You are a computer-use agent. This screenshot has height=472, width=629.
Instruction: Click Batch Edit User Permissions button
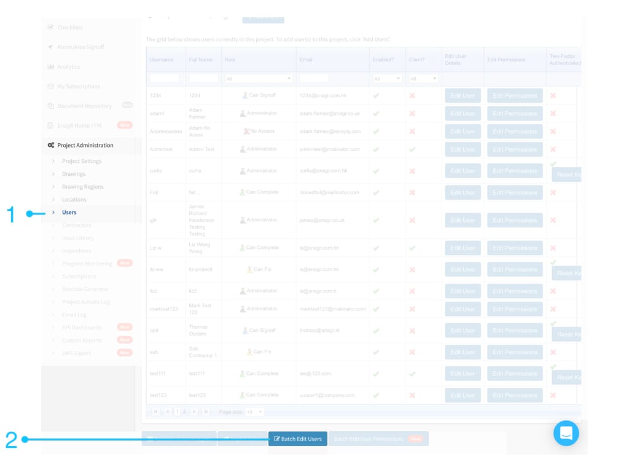tap(378, 439)
